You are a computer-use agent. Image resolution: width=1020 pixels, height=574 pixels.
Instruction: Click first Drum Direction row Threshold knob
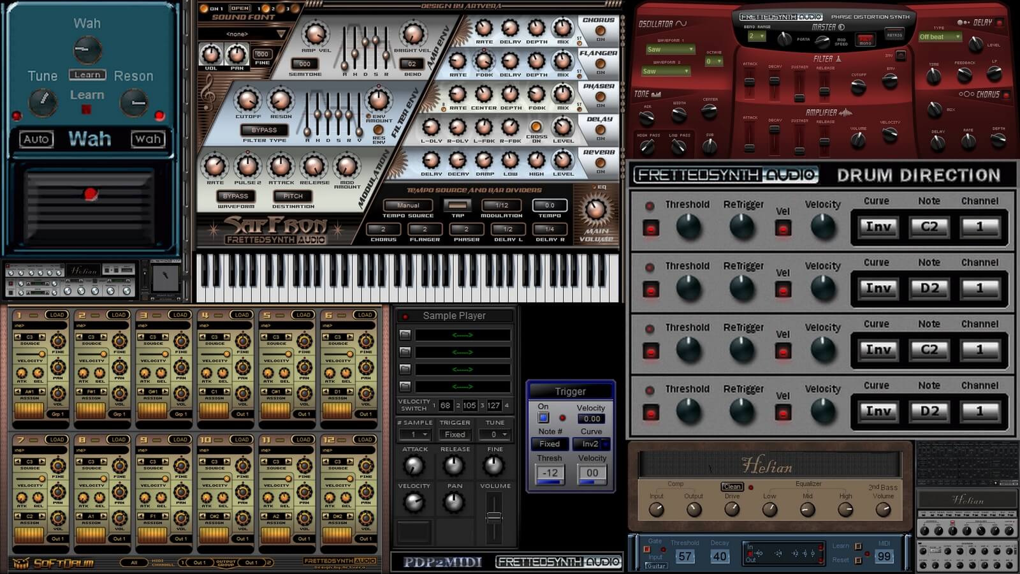(x=688, y=226)
